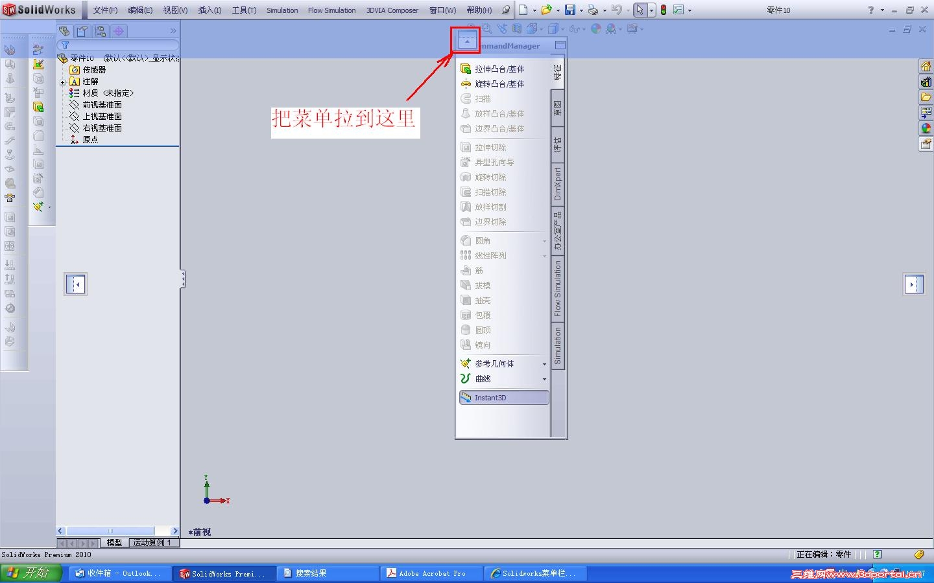The height and width of the screenshot is (583, 934).
Task: Click the 3D sketch icon in left toolbar
Action: [38, 49]
